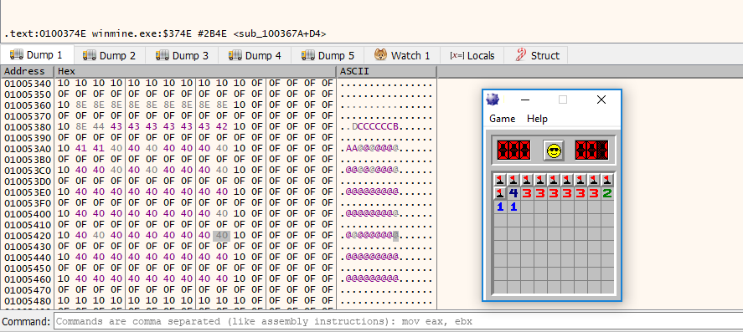Click the Minesweeper mine icon in title bar
This screenshot has width=743, height=332.
pyautogui.click(x=493, y=100)
